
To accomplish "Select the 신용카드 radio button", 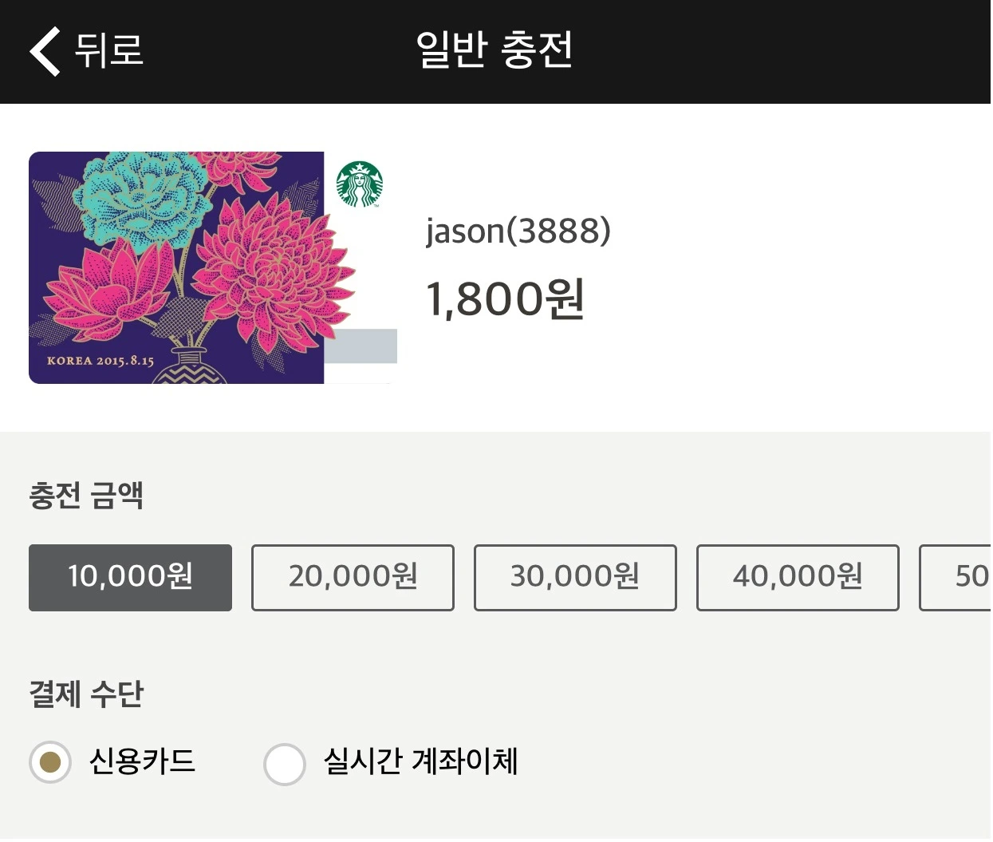I will click(50, 763).
